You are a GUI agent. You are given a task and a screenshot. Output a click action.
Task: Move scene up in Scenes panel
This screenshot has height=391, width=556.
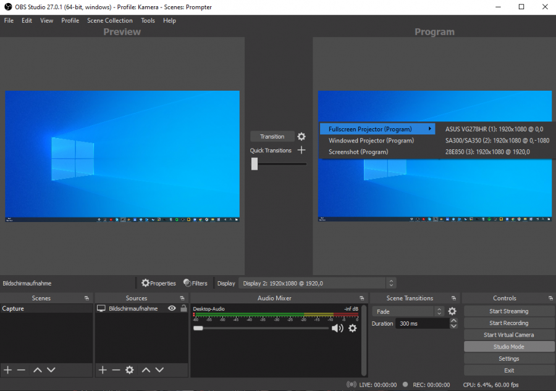tap(38, 370)
